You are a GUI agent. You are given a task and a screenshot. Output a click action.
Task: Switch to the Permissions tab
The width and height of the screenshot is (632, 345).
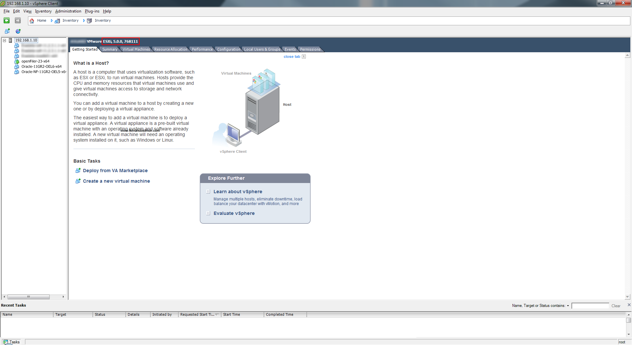tap(310, 49)
